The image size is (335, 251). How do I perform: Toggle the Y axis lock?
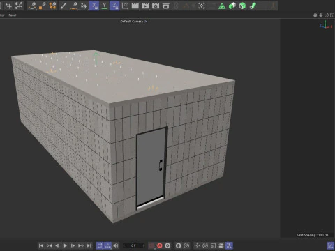[105, 6]
